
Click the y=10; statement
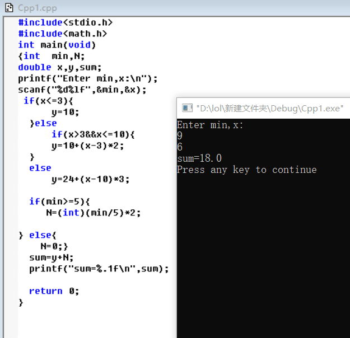click(65, 112)
